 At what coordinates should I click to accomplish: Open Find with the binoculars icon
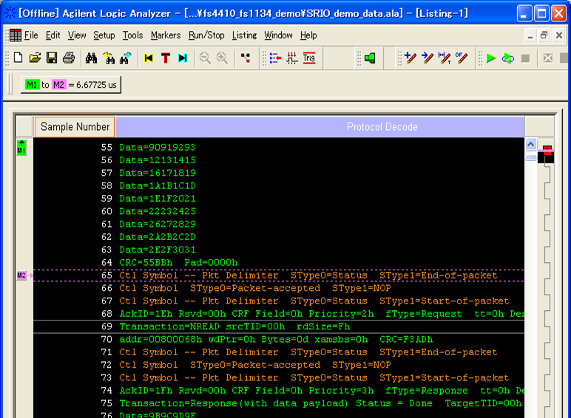click(91, 58)
